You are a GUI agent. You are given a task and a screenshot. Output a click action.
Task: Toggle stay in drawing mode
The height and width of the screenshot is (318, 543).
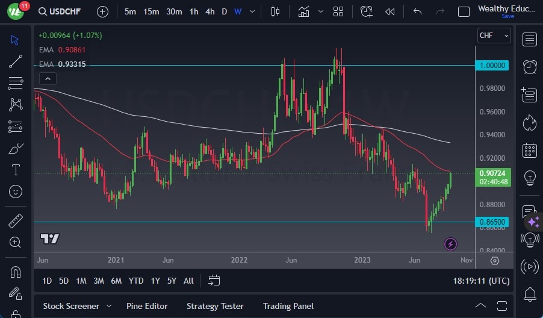[16, 293]
